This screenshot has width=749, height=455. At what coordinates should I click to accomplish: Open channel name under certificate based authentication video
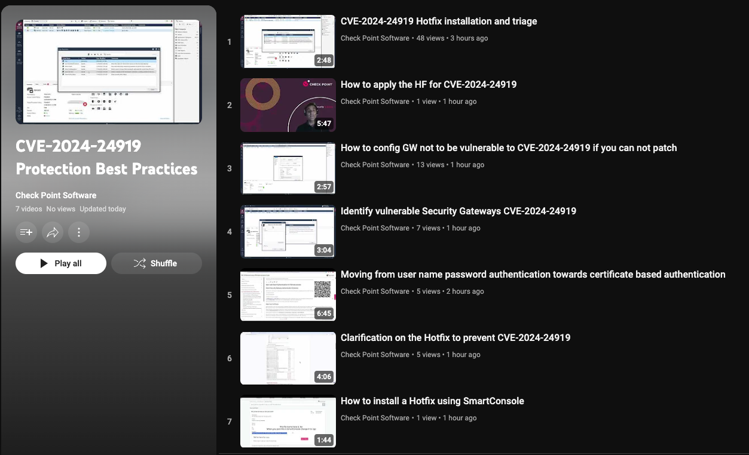pyautogui.click(x=375, y=291)
